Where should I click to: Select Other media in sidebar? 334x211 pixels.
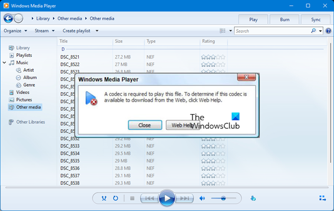[x=25, y=107]
